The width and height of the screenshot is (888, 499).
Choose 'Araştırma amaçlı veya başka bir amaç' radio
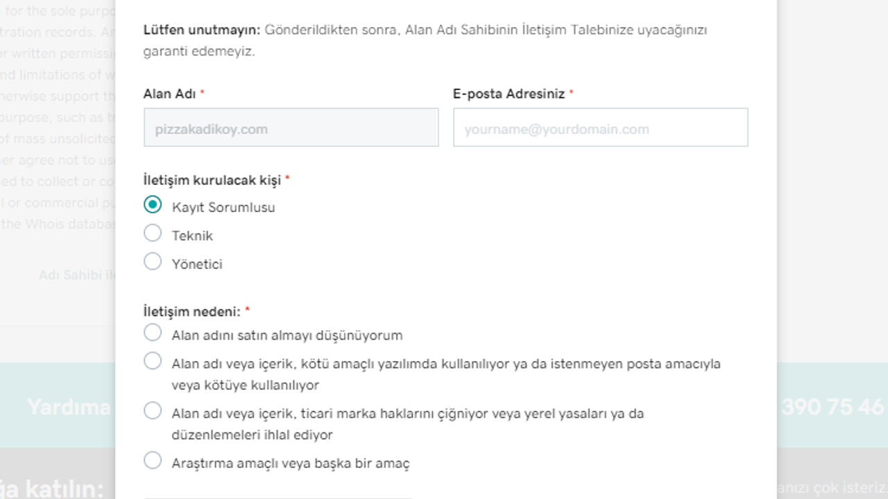click(x=153, y=461)
